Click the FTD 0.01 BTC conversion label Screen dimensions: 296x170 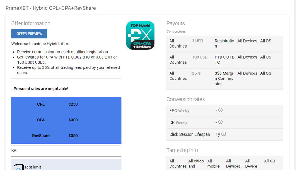[225, 60]
